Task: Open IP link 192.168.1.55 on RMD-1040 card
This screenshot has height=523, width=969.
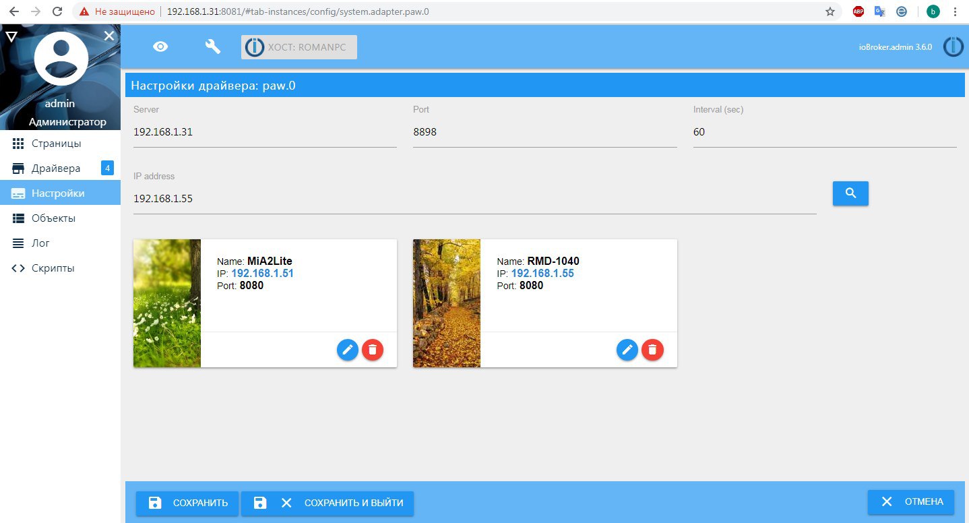Action: (x=542, y=274)
